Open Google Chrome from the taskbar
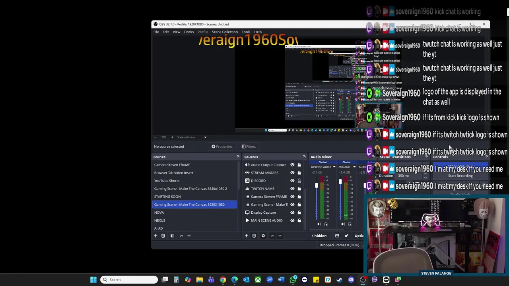Screen dimensions: 509x286 point(223,280)
